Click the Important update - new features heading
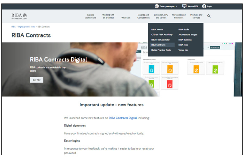Viewport: 244px width, 159px height. pyautogui.click(x=112, y=105)
